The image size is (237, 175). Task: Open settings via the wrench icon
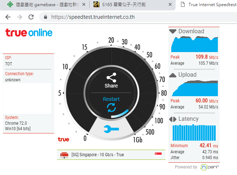pos(111,129)
